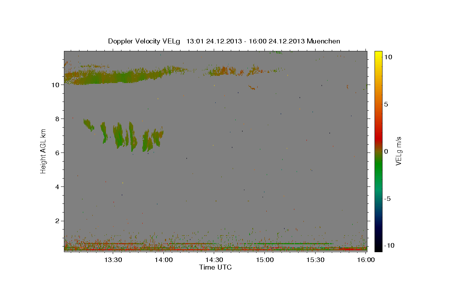Click the height axis label 4
454x302 pixels.
tap(58, 187)
